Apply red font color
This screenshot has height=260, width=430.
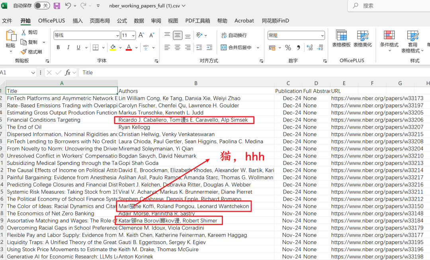pyautogui.click(x=129, y=47)
